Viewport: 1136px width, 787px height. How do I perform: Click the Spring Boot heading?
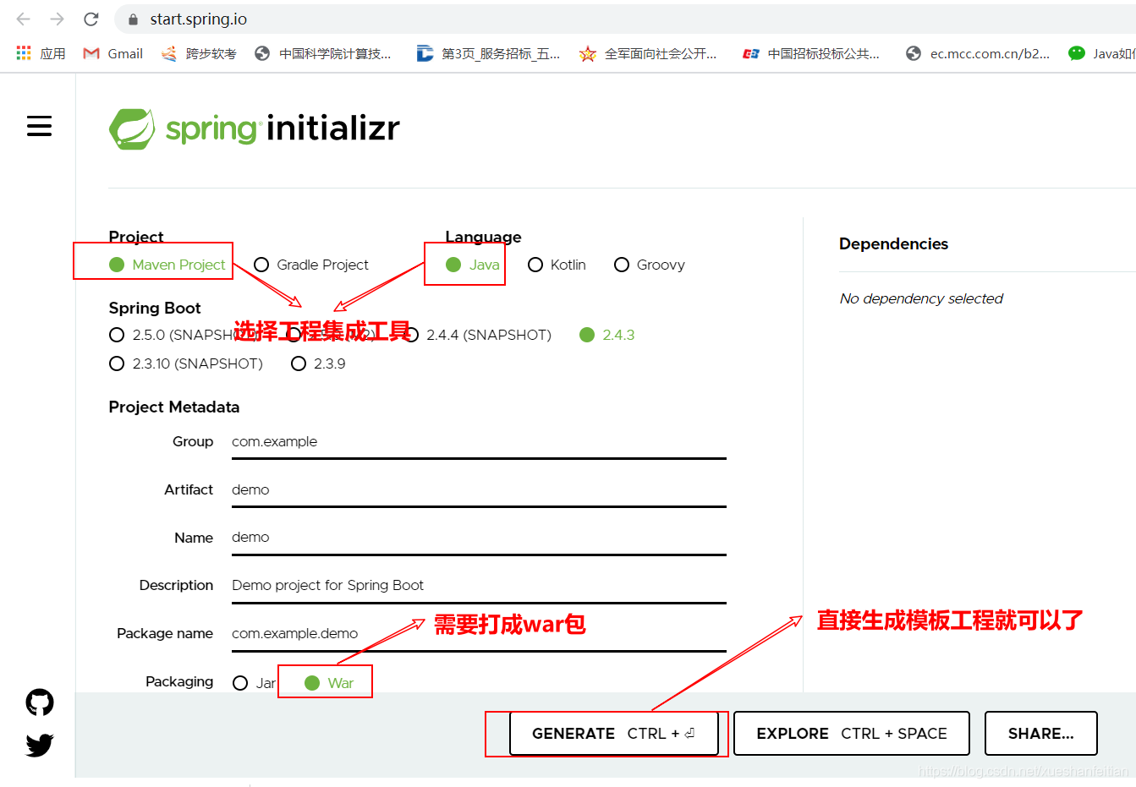tap(155, 308)
